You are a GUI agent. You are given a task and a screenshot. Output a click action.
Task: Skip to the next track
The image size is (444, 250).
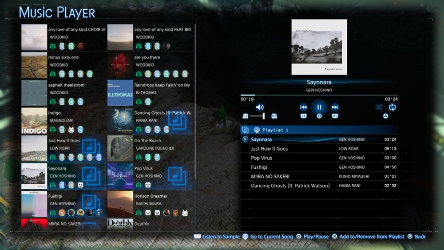[x=335, y=107]
